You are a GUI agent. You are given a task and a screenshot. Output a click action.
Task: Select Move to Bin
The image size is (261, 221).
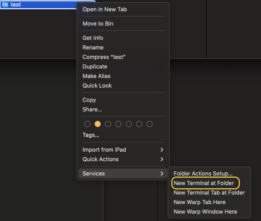[x=98, y=24]
